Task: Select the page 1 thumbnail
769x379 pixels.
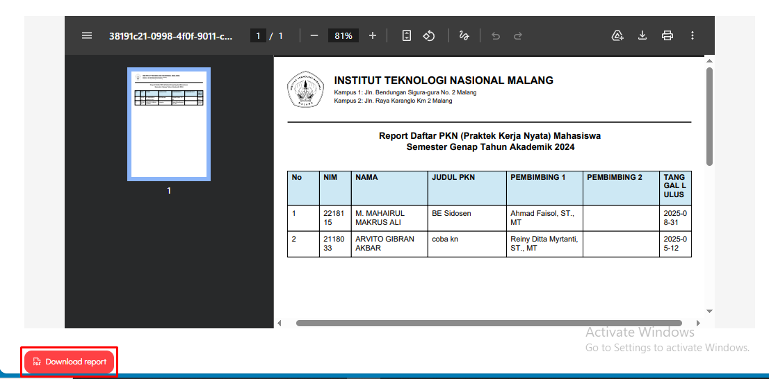Action: tap(169, 124)
